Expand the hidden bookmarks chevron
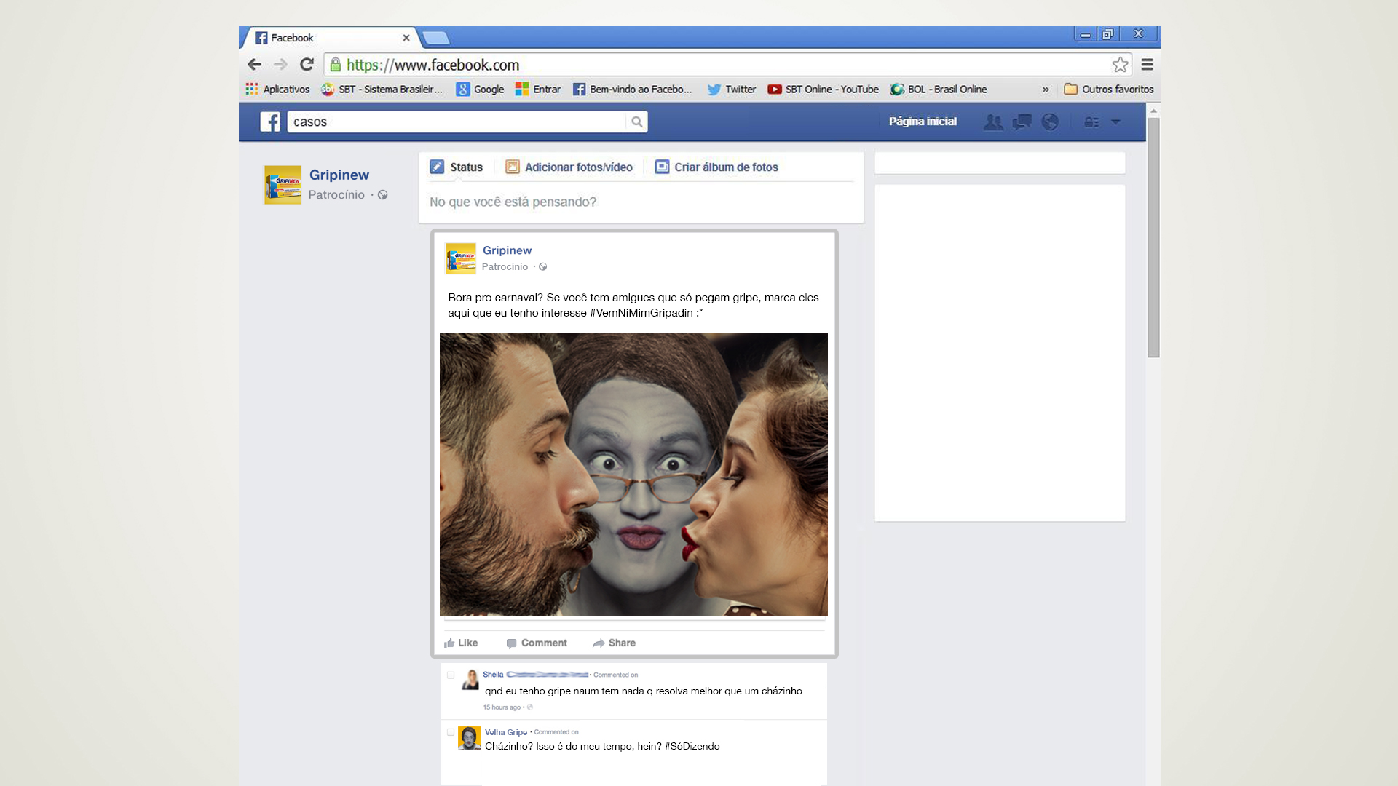1398x786 pixels. coord(1046,90)
